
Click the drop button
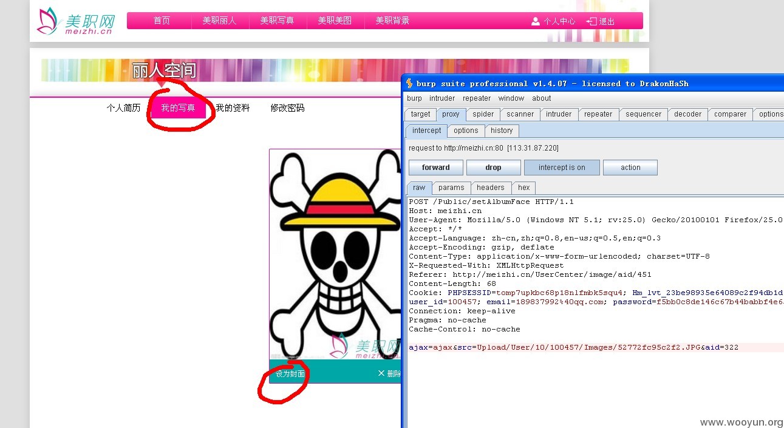[493, 168]
